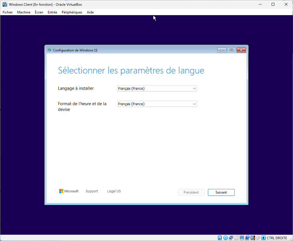Close the Configuration de Windows 11 dialog
The width and height of the screenshot is (293, 241).
(241, 50)
